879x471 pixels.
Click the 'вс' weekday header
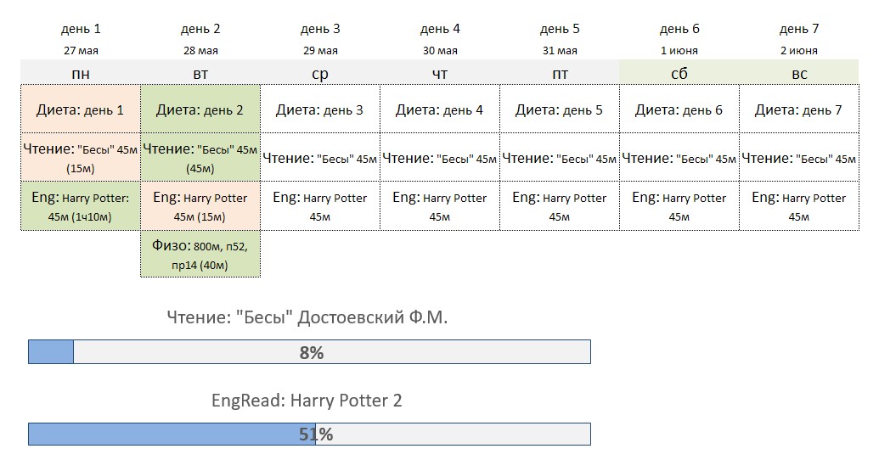[x=799, y=73]
